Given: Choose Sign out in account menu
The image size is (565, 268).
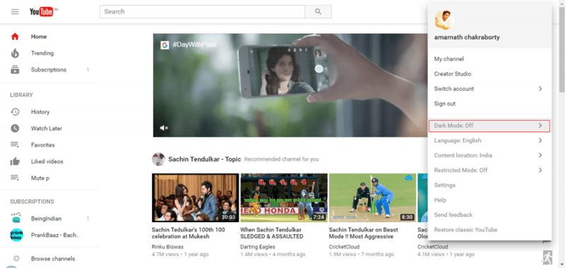Looking at the screenshot, I should [x=445, y=104].
